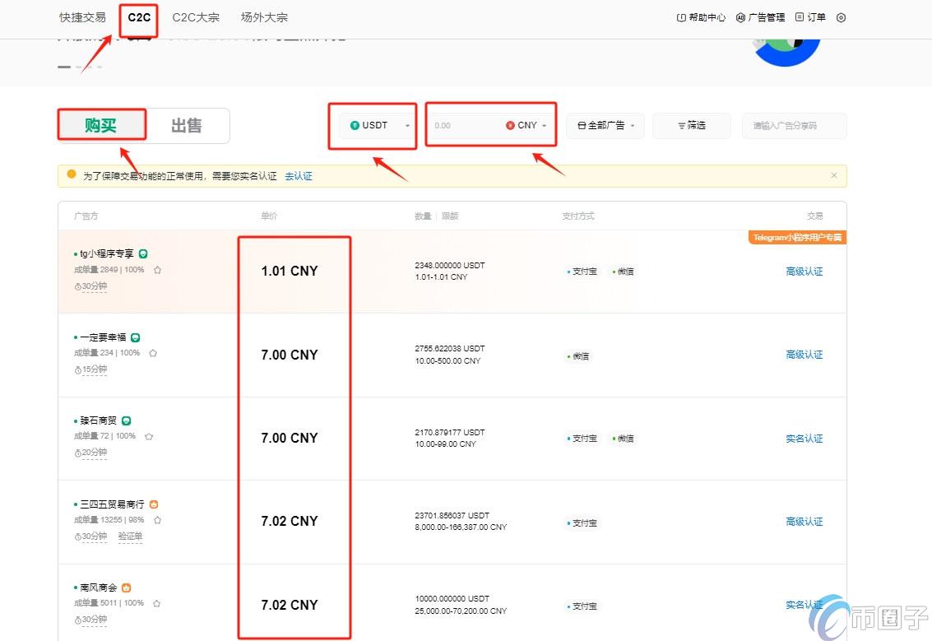Click the 广告管理 ad management icon
Screen dimensions: 932x641
(x=739, y=16)
